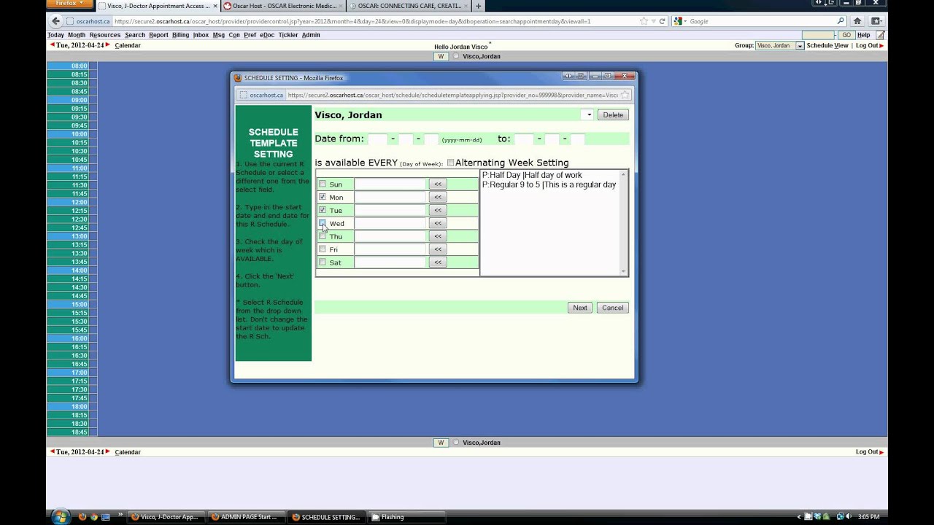Go to previous day red arrow
Viewport: 934px width, 525px height.
[x=52, y=45]
